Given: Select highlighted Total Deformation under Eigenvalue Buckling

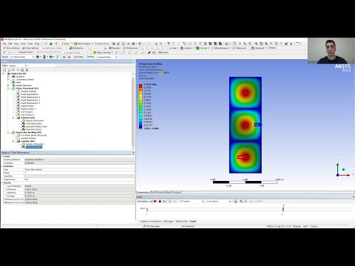Looking at the screenshot, I should tap(34, 147).
